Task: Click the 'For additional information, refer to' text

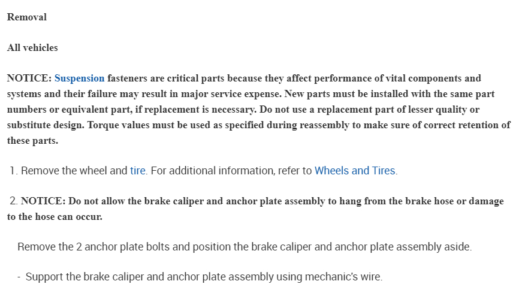Action: click(231, 171)
